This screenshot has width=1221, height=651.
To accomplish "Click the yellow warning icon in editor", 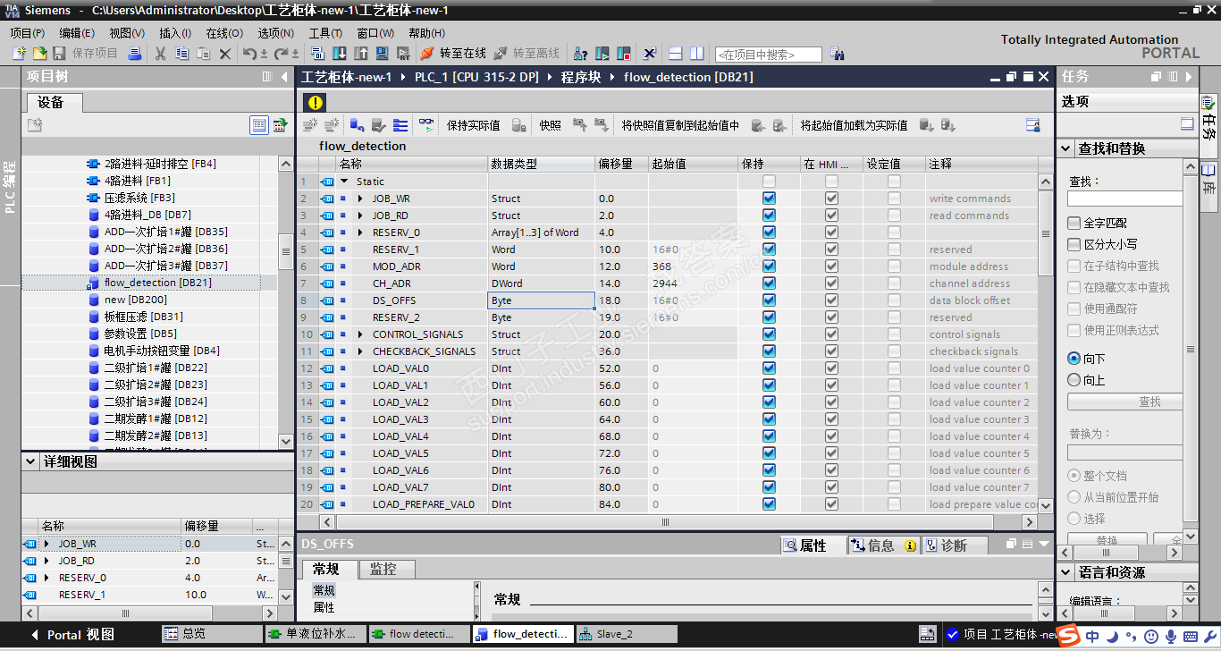I will (316, 102).
